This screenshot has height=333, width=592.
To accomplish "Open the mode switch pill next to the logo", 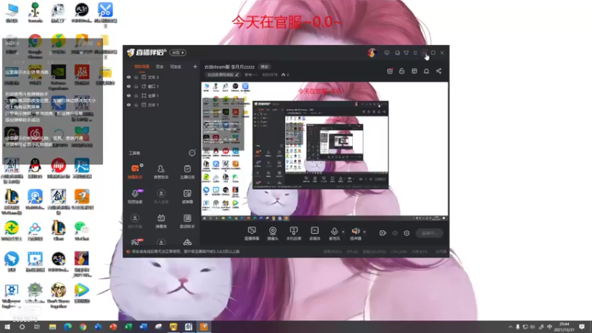I will click(x=178, y=53).
